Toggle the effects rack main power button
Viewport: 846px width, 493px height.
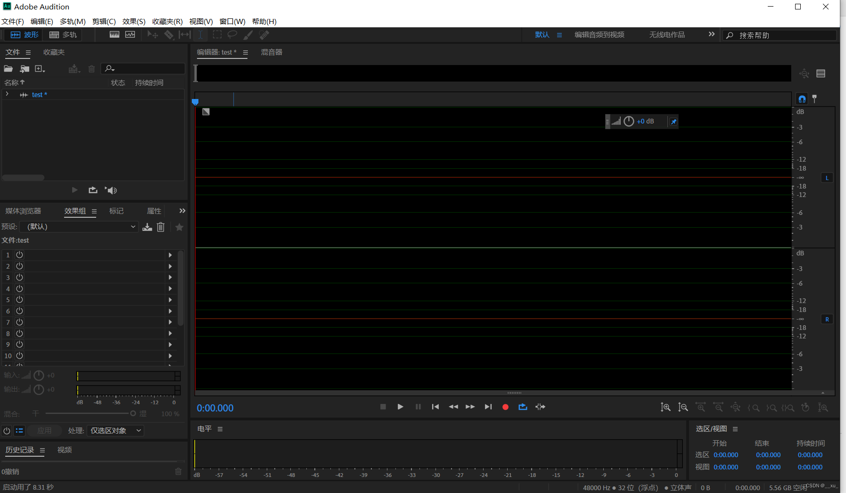pyautogui.click(x=7, y=431)
